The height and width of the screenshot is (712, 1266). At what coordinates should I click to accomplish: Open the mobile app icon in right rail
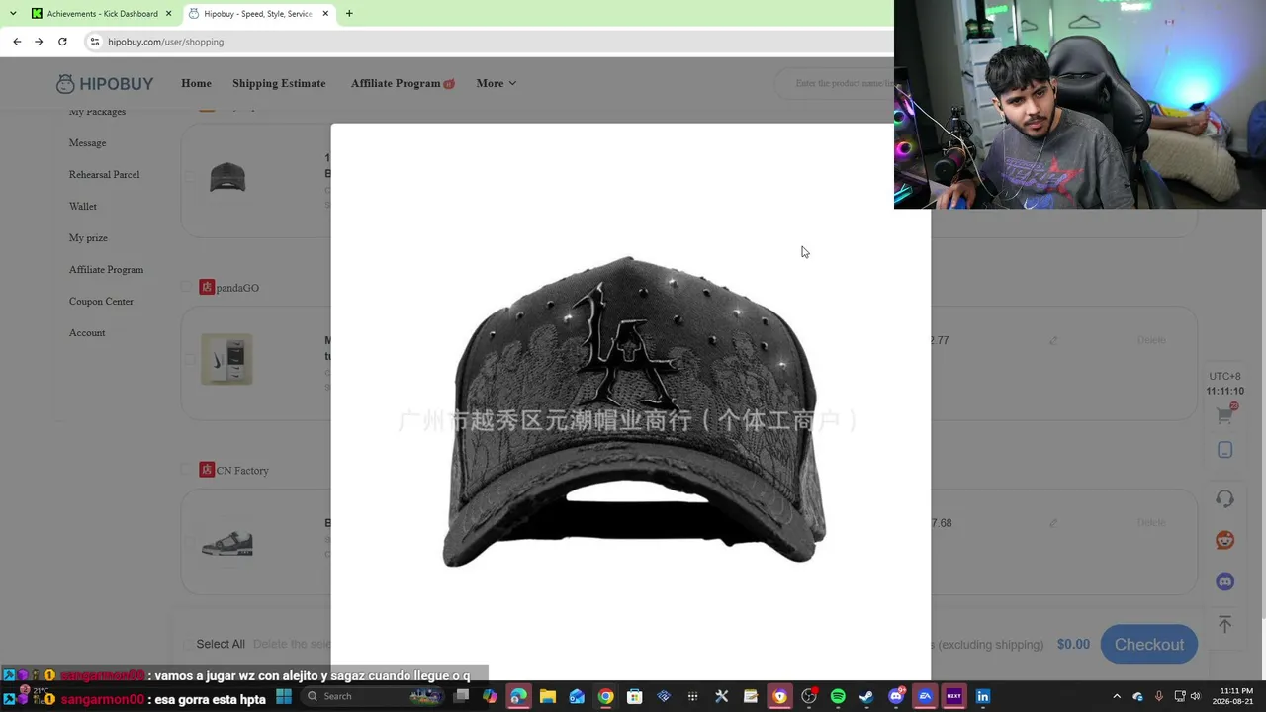pos(1224,450)
